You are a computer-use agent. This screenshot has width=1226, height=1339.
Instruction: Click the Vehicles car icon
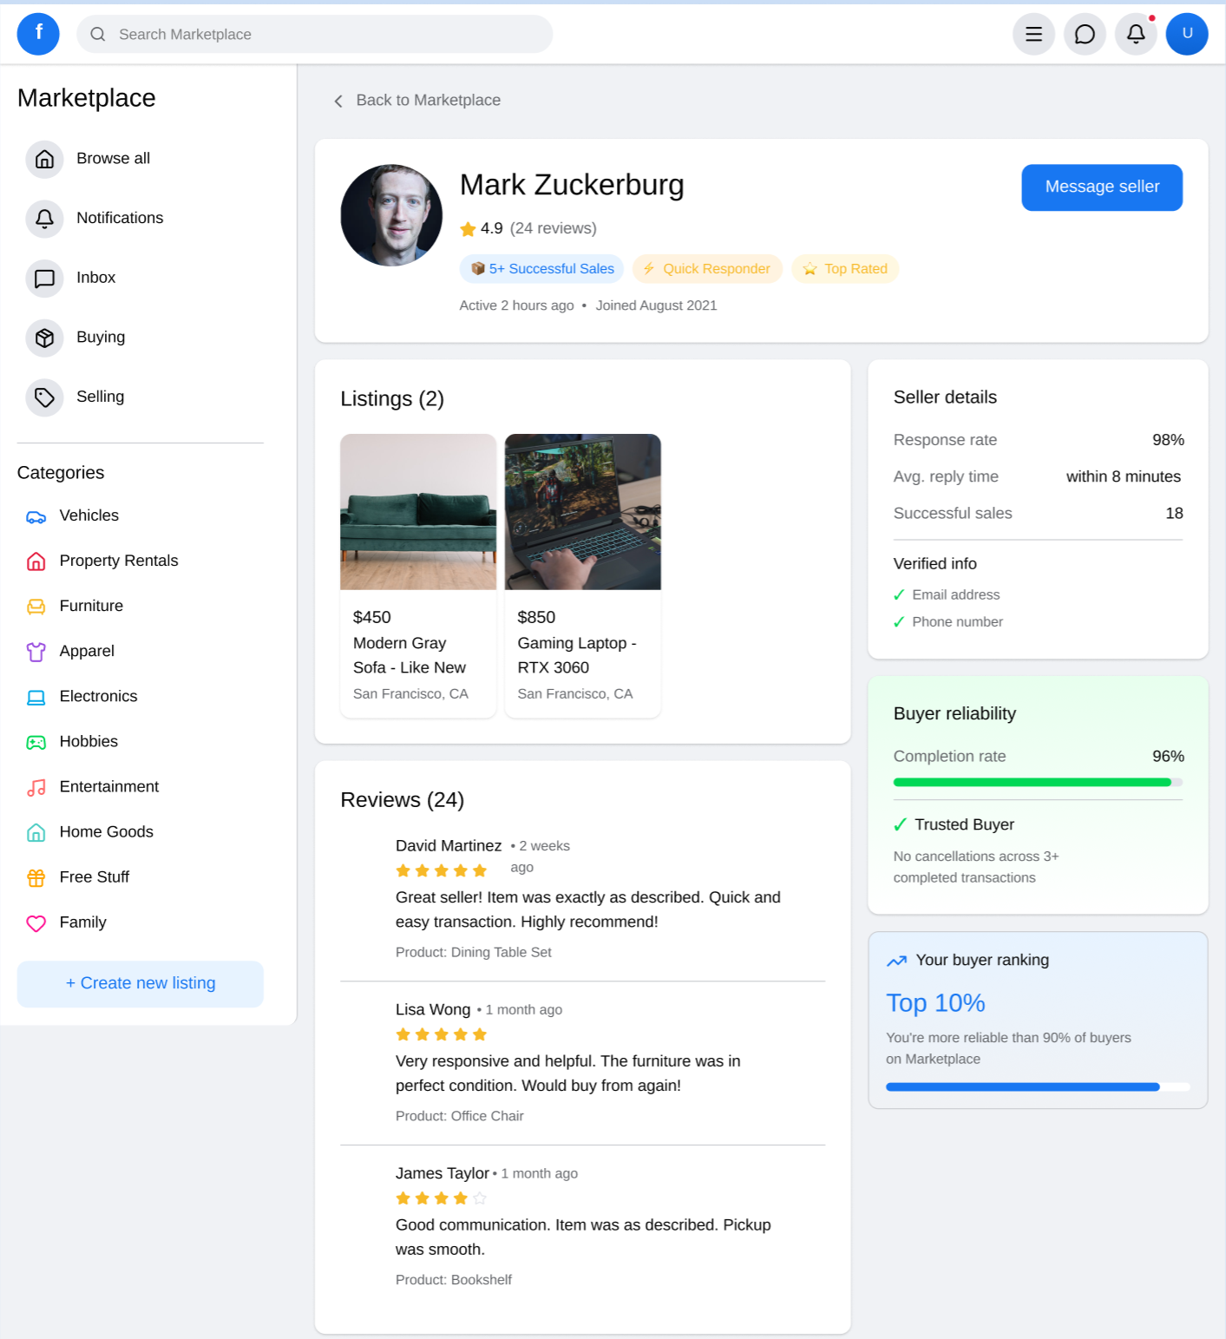coord(36,516)
